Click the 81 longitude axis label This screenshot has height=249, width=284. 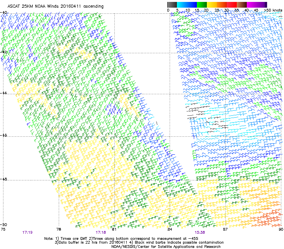(x=114, y=229)
